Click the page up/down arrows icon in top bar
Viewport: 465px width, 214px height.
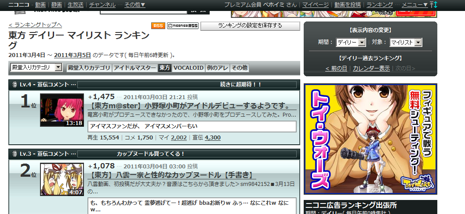tap(433, 5)
